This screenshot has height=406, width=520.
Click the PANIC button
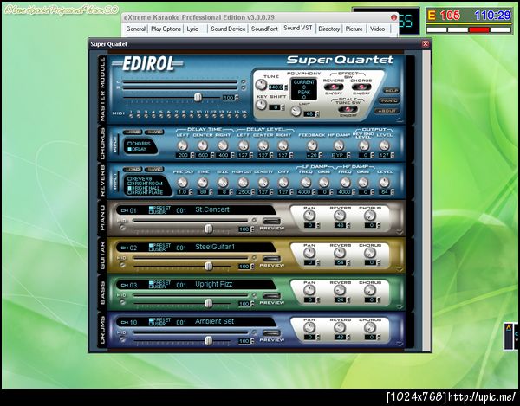point(389,100)
